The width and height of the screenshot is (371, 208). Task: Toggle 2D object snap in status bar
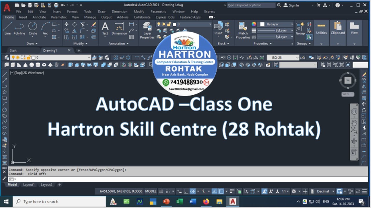tap(221, 191)
